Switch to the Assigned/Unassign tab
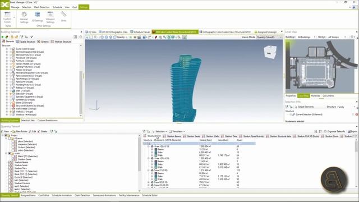The image size is (359, 202). (265, 32)
